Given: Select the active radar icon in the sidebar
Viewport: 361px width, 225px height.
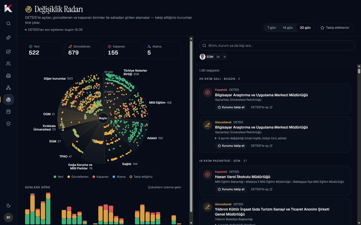Looking at the screenshot, I should pyautogui.click(x=9, y=99).
